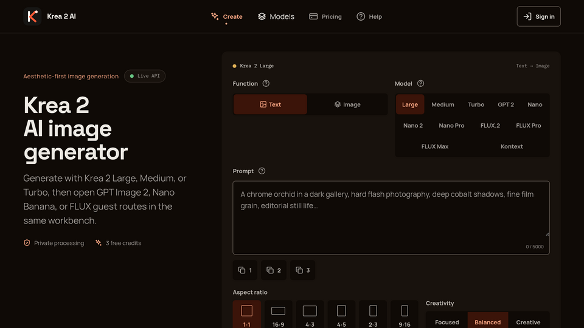The width and height of the screenshot is (584, 328).
Task: Choose the FLUX Pro model
Action: (529, 126)
